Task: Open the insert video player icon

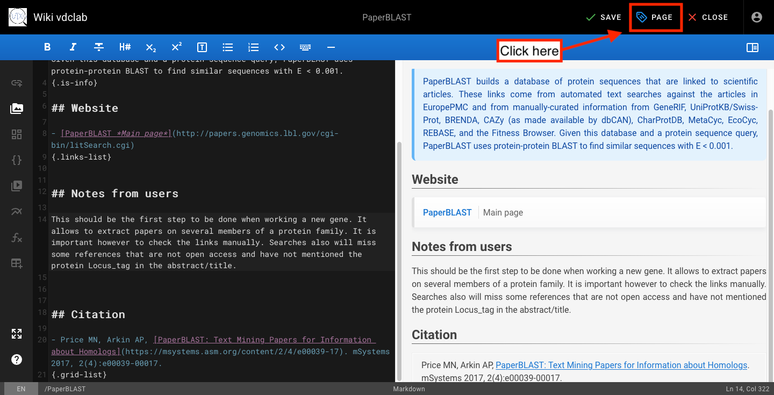Action: point(17,186)
